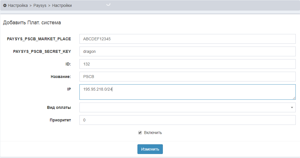This screenshot has width=300, height=158.
Task: Select the ID field containing 132
Action: (187, 64)
